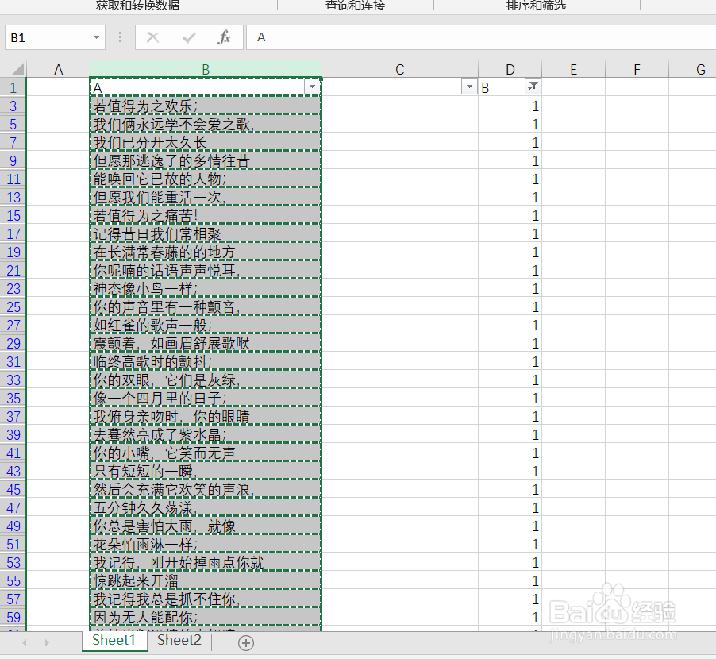Select row 59 header

pyautogui.click(x=13, y=617)
